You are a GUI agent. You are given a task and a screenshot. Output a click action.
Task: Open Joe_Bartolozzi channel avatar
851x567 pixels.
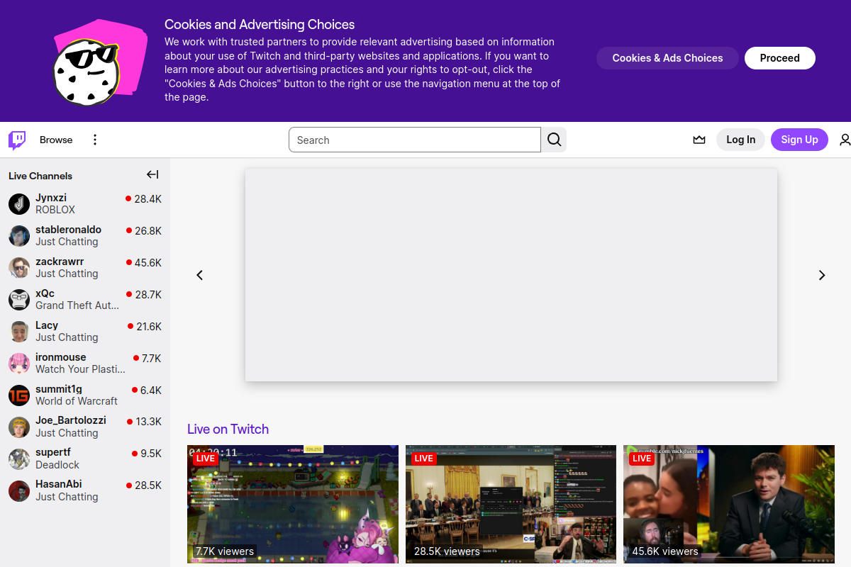[x=19, y=427]
